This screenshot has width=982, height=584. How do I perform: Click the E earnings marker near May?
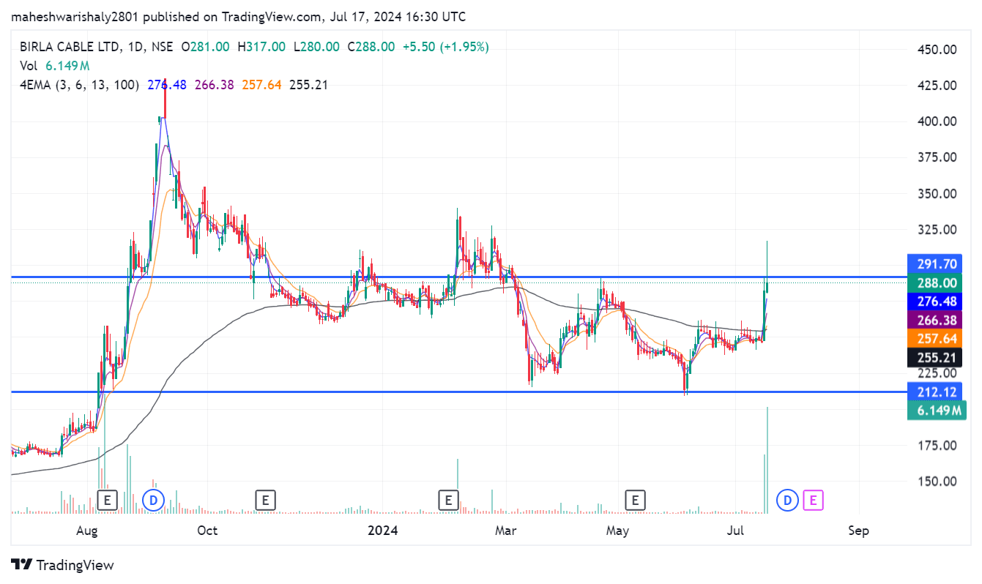(x=635, y=501)
